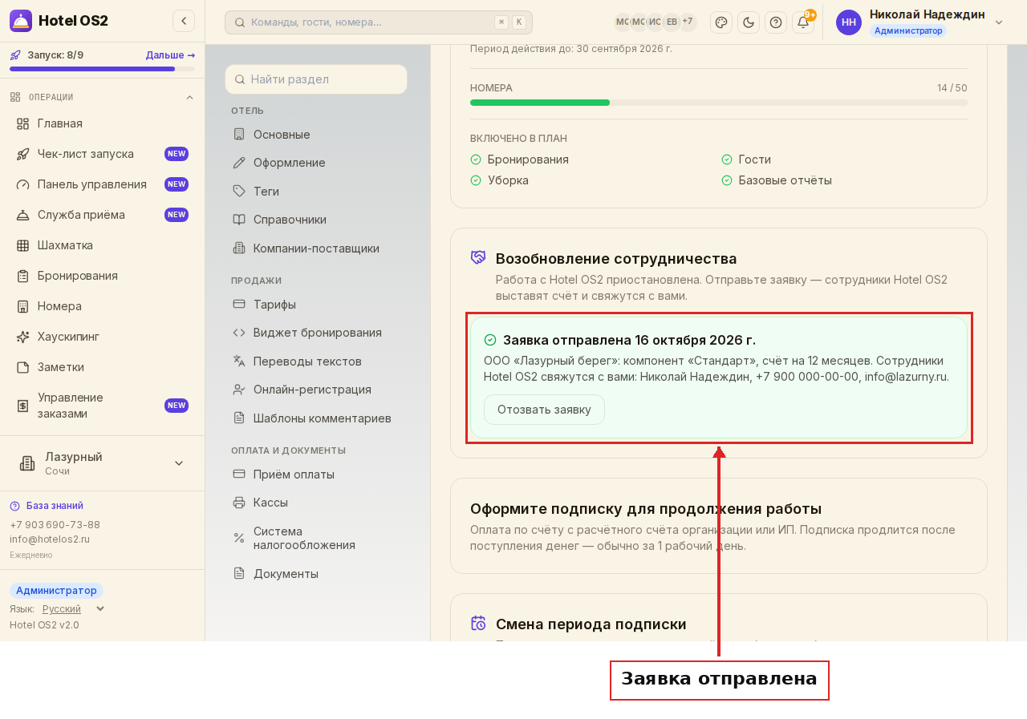Click the Запуск 8/9 progress bar
Screen dimensions: 1027x719
click(102, 69)
